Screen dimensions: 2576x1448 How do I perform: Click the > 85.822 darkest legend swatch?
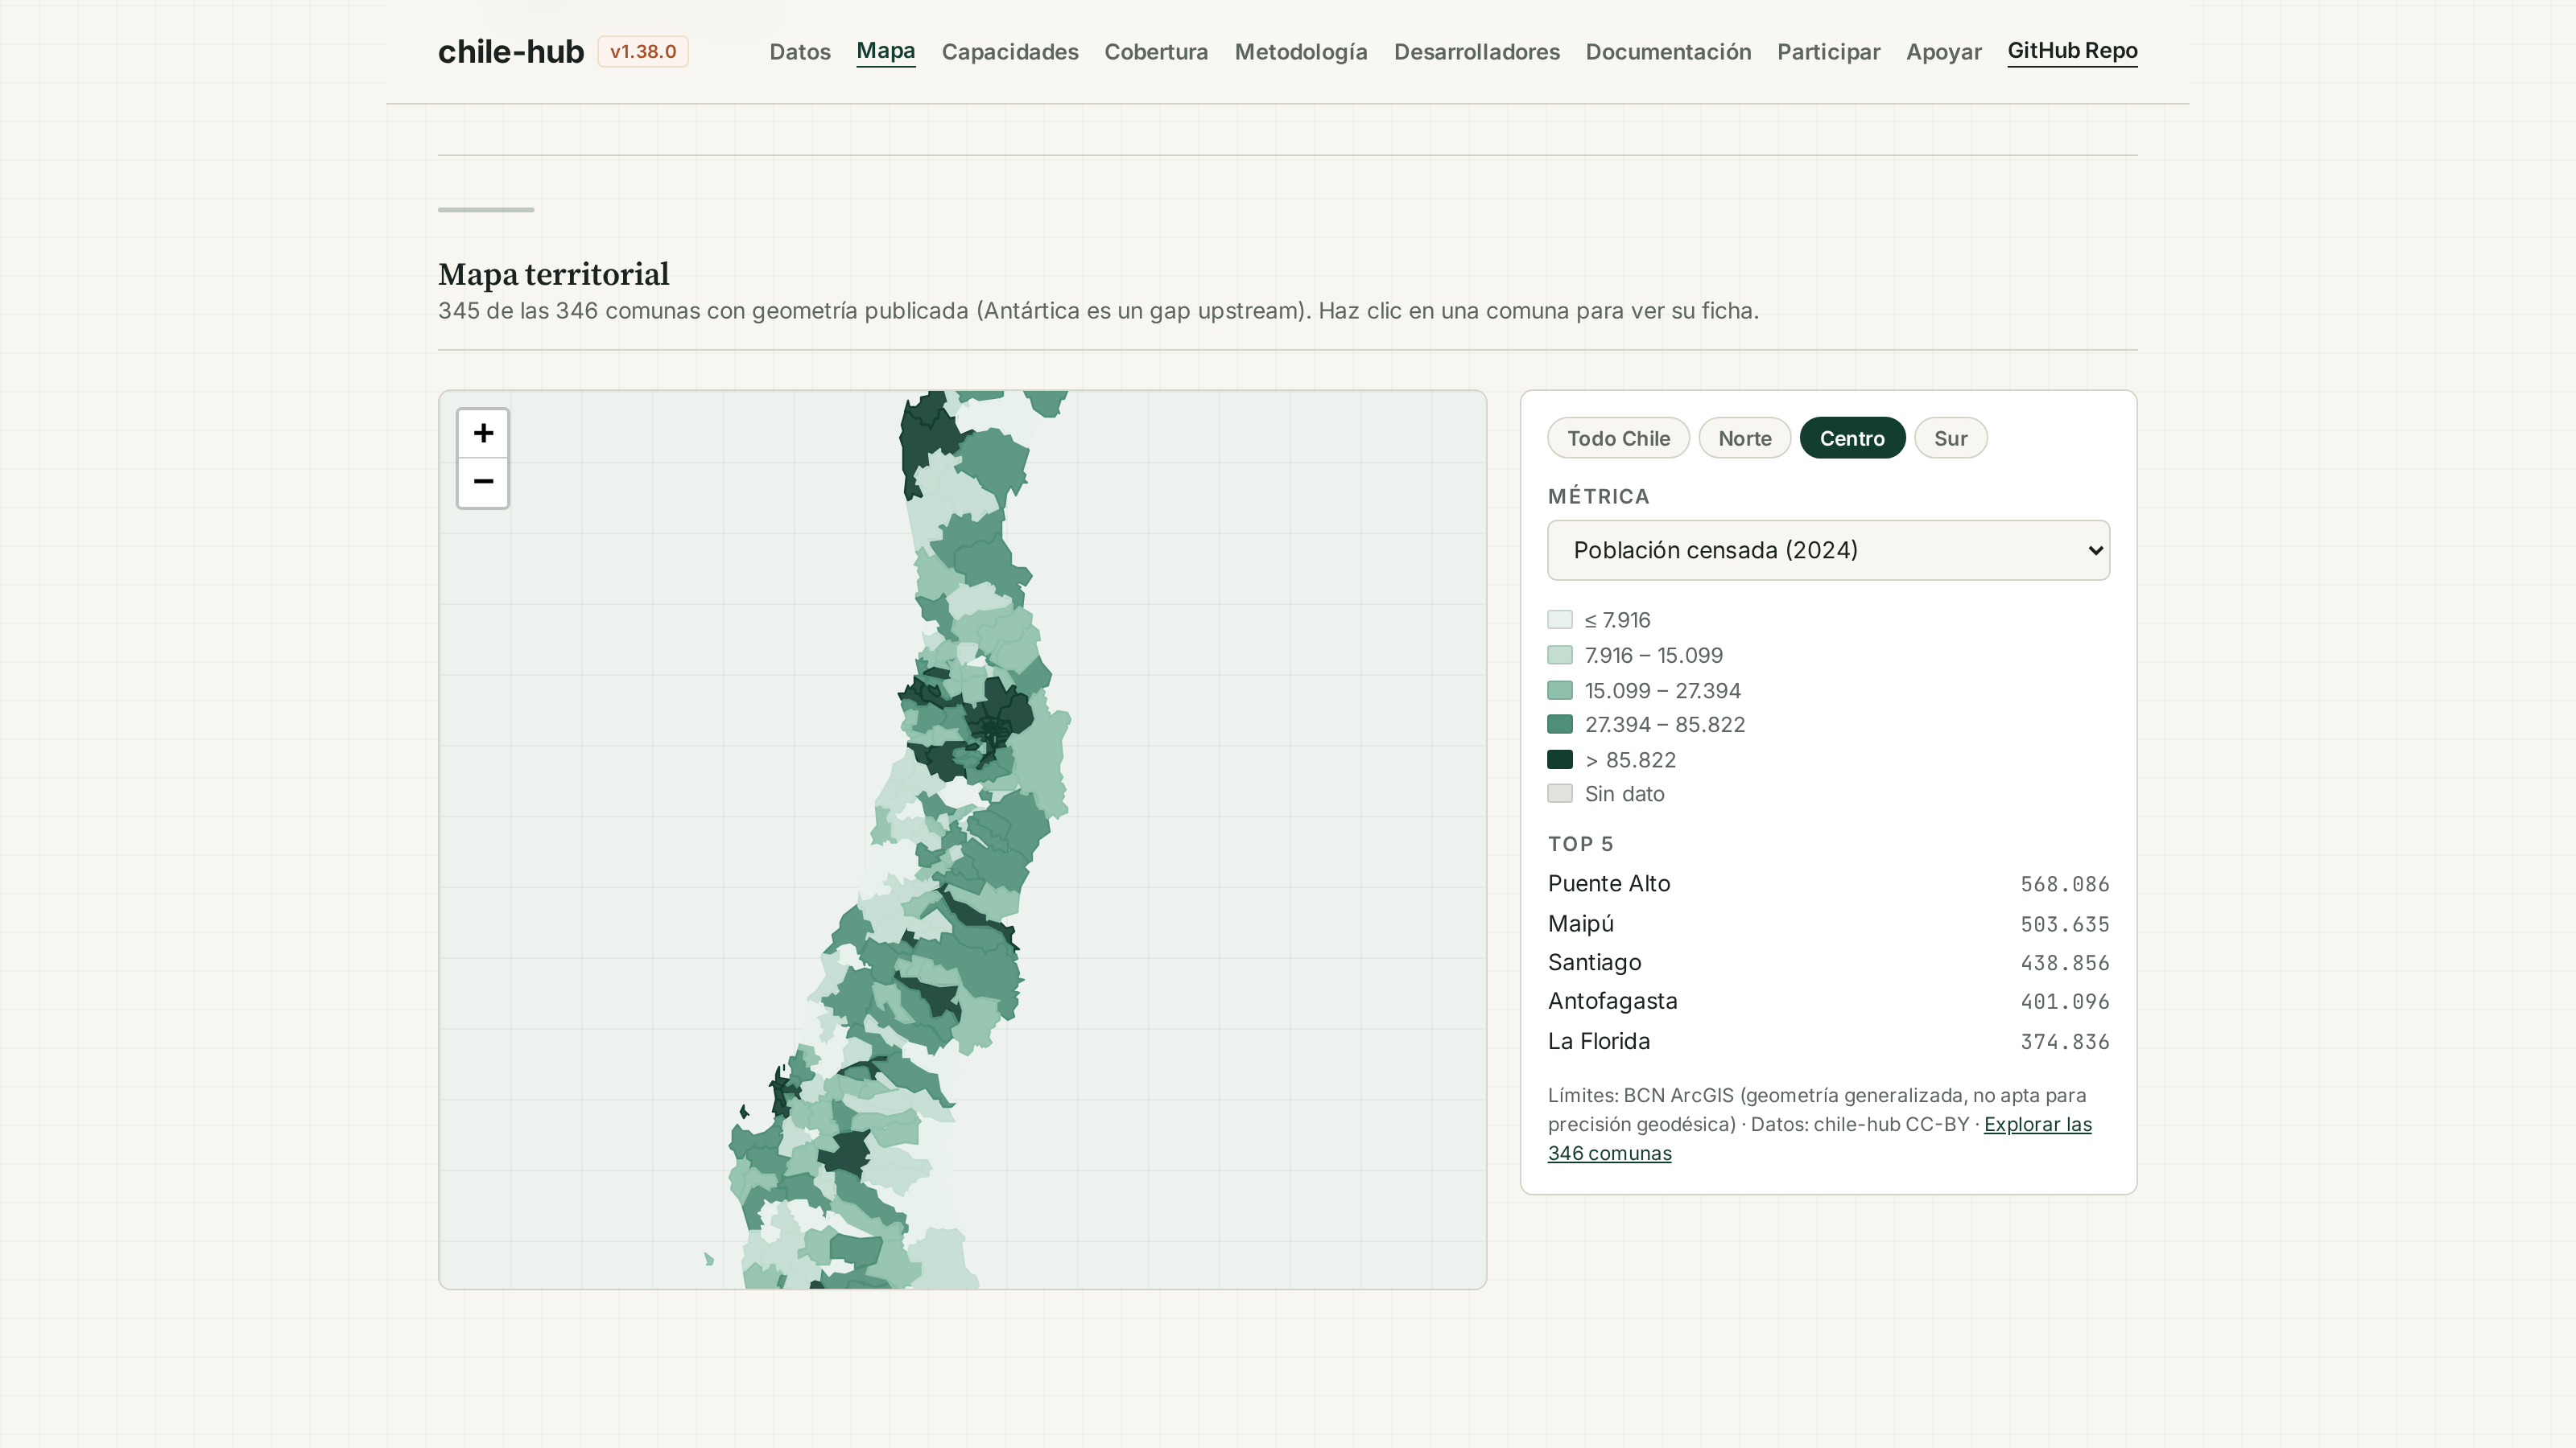click(1559, 759)
